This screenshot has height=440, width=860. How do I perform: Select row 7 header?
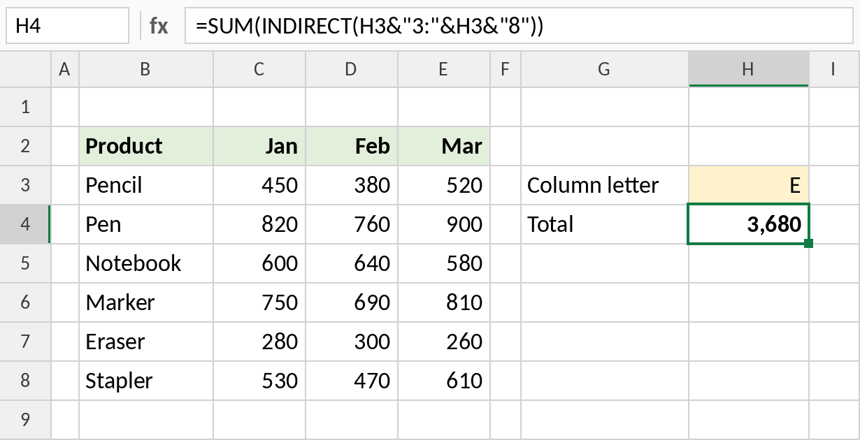tap(26, 342)
